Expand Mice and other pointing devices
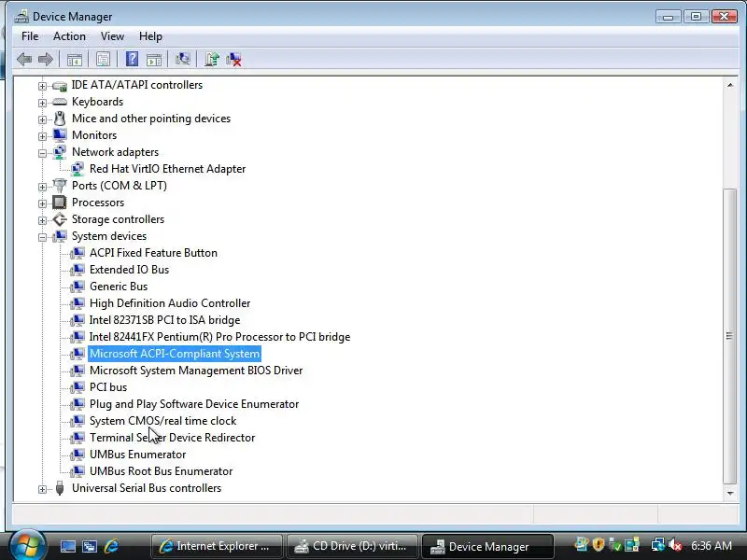This screenshot has height=560, width=747. (42, 119)
